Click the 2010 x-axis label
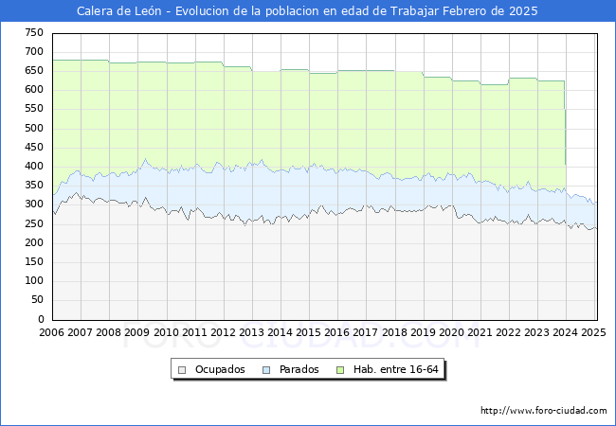The height and width of the screenshot is (426, 616). 166,332
